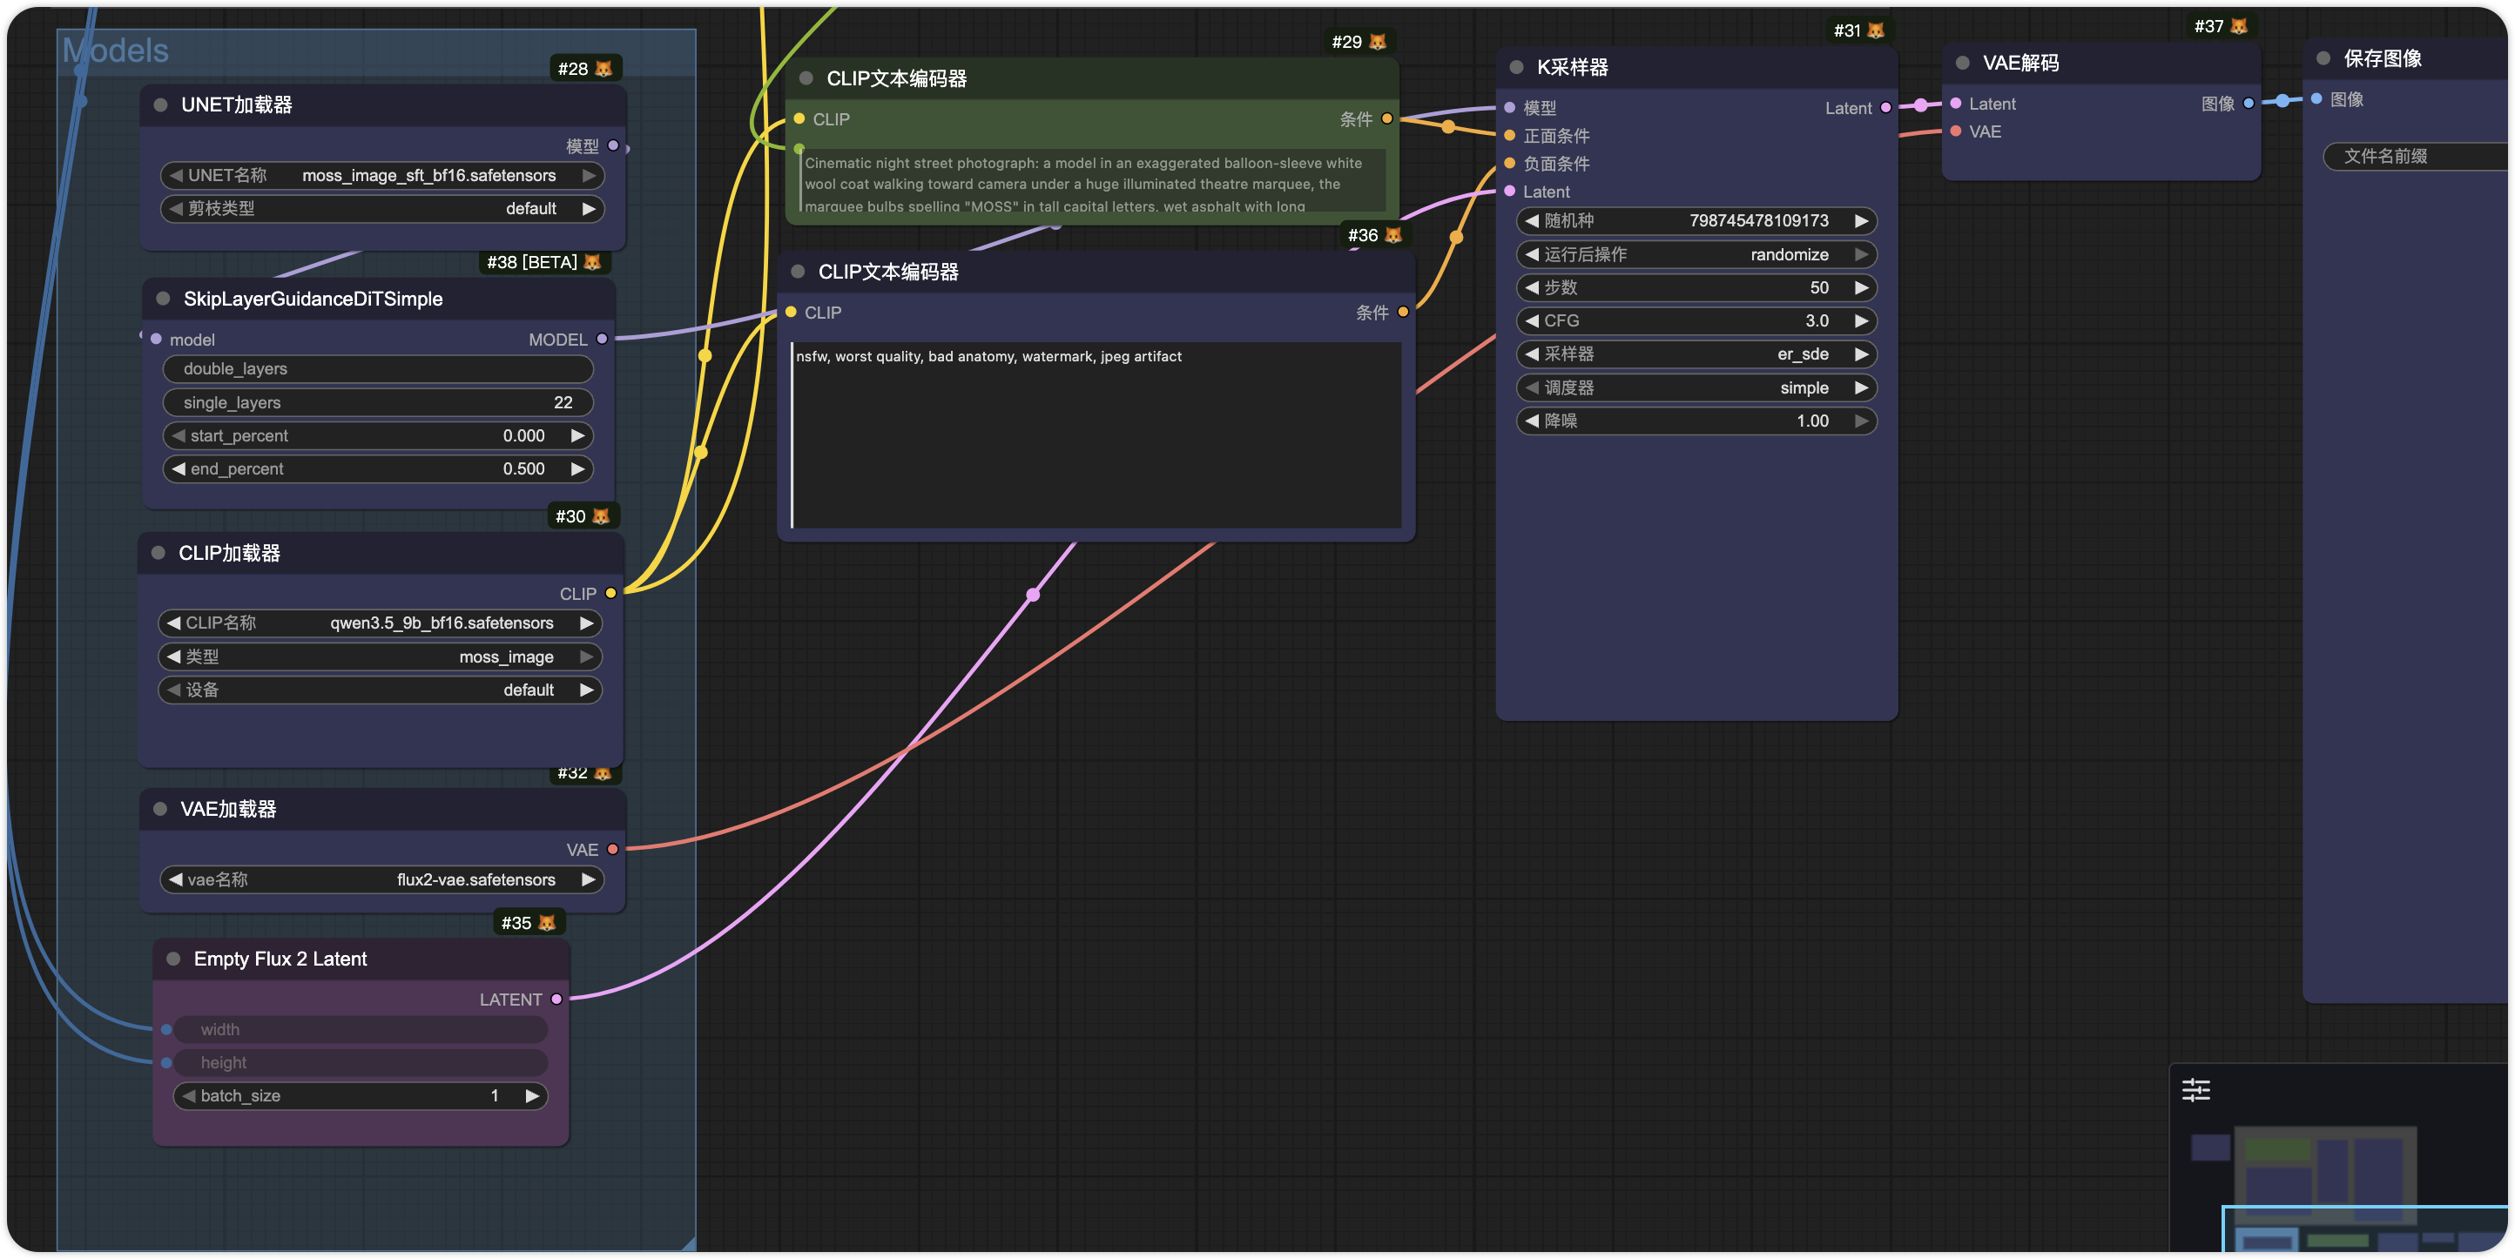This screenshot has height=1259, width=2515.
Task: Open UNET名称 model dropdown
Action: (381, 175)
